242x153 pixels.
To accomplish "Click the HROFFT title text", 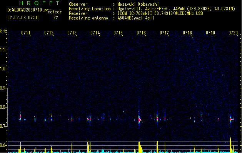I will pos(40,3).
